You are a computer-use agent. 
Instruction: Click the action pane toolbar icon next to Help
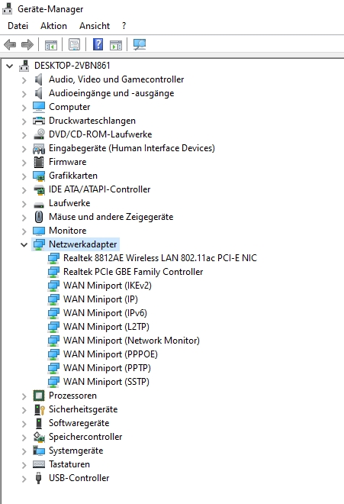[x=116, y=44]
